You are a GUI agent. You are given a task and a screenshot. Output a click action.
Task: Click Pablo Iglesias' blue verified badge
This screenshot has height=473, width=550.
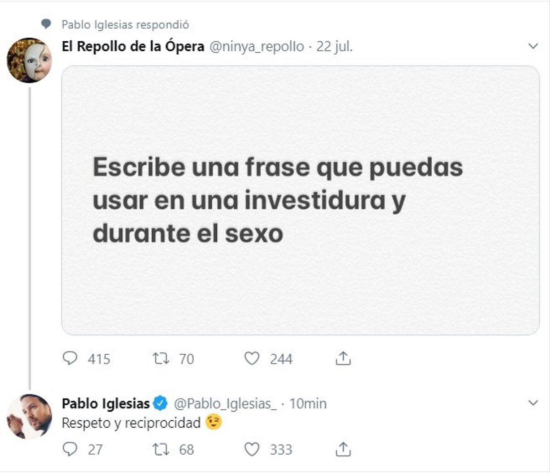[x=160, y=403]
